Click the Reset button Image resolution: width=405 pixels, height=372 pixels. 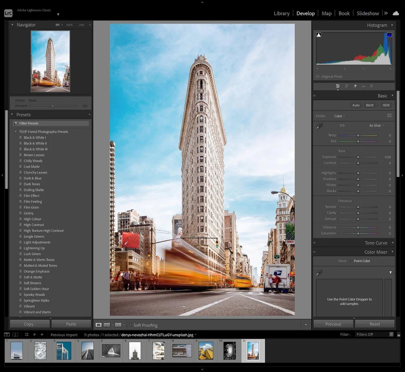click(x=375, y=324)
